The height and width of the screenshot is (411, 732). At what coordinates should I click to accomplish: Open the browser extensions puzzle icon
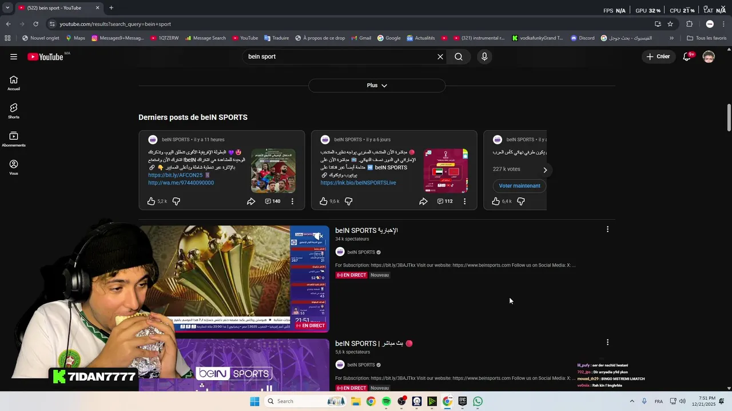(689, 24)
